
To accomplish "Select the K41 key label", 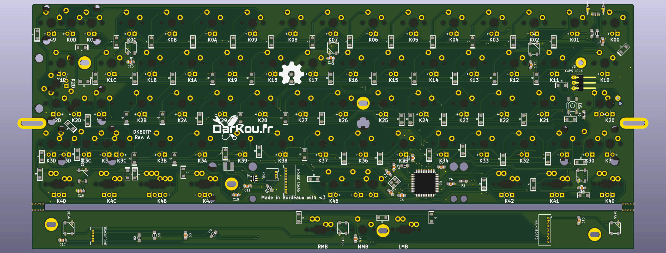I will pyautogui.click(x=554, y=201).
